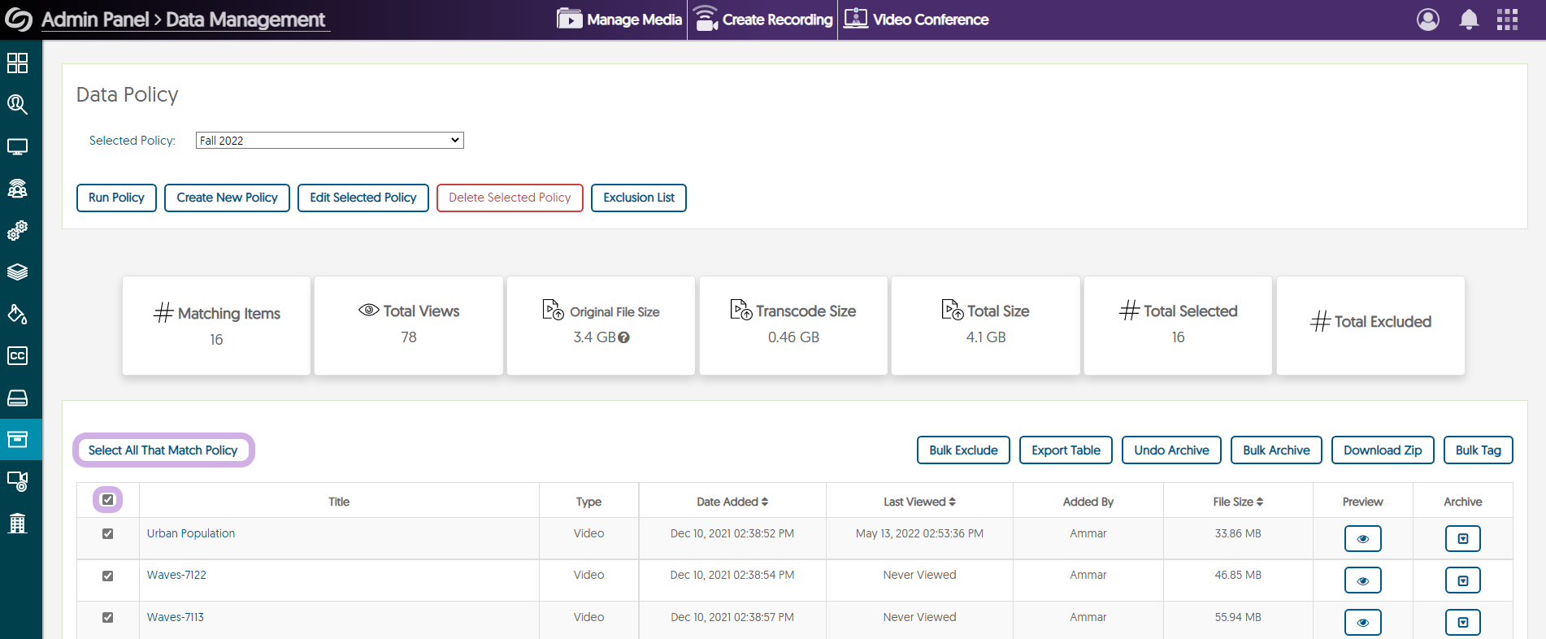The width and height of the screenshot is (1546, 639).
Task: Toggle the select-all header checkbox
Action: pos(108,499)
